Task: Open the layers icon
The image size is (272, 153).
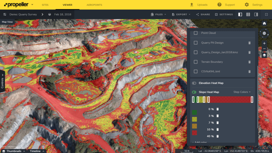Action: pos(264,55)
